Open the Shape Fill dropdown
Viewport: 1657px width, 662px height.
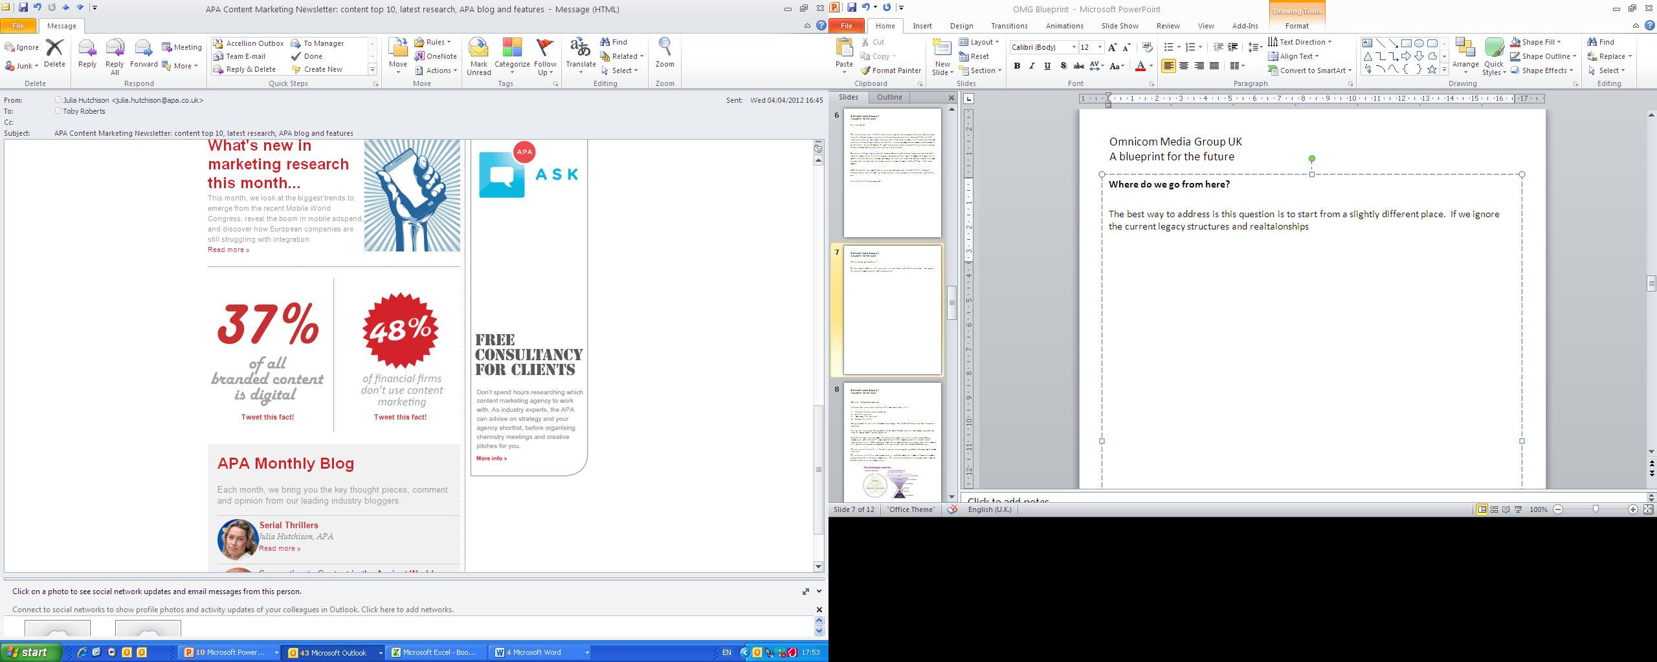(x=1536, y=42)
